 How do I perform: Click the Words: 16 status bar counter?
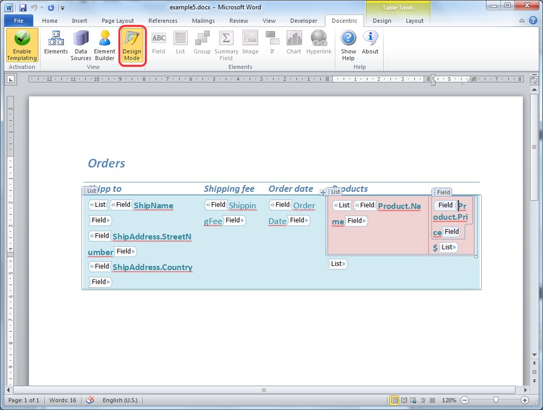pos(62,400)
